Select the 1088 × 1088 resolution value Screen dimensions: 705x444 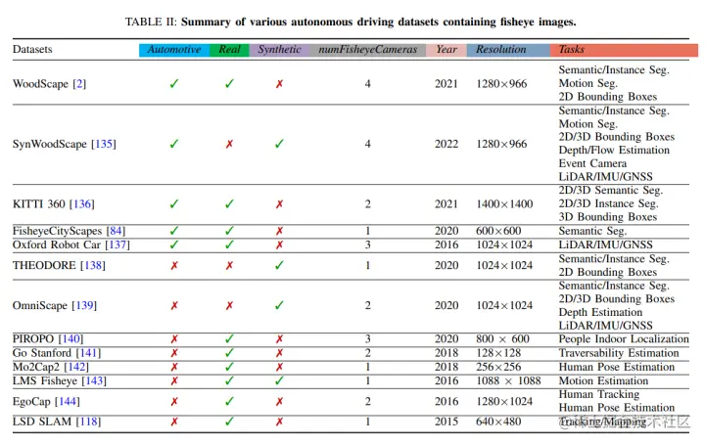[508, 381]
